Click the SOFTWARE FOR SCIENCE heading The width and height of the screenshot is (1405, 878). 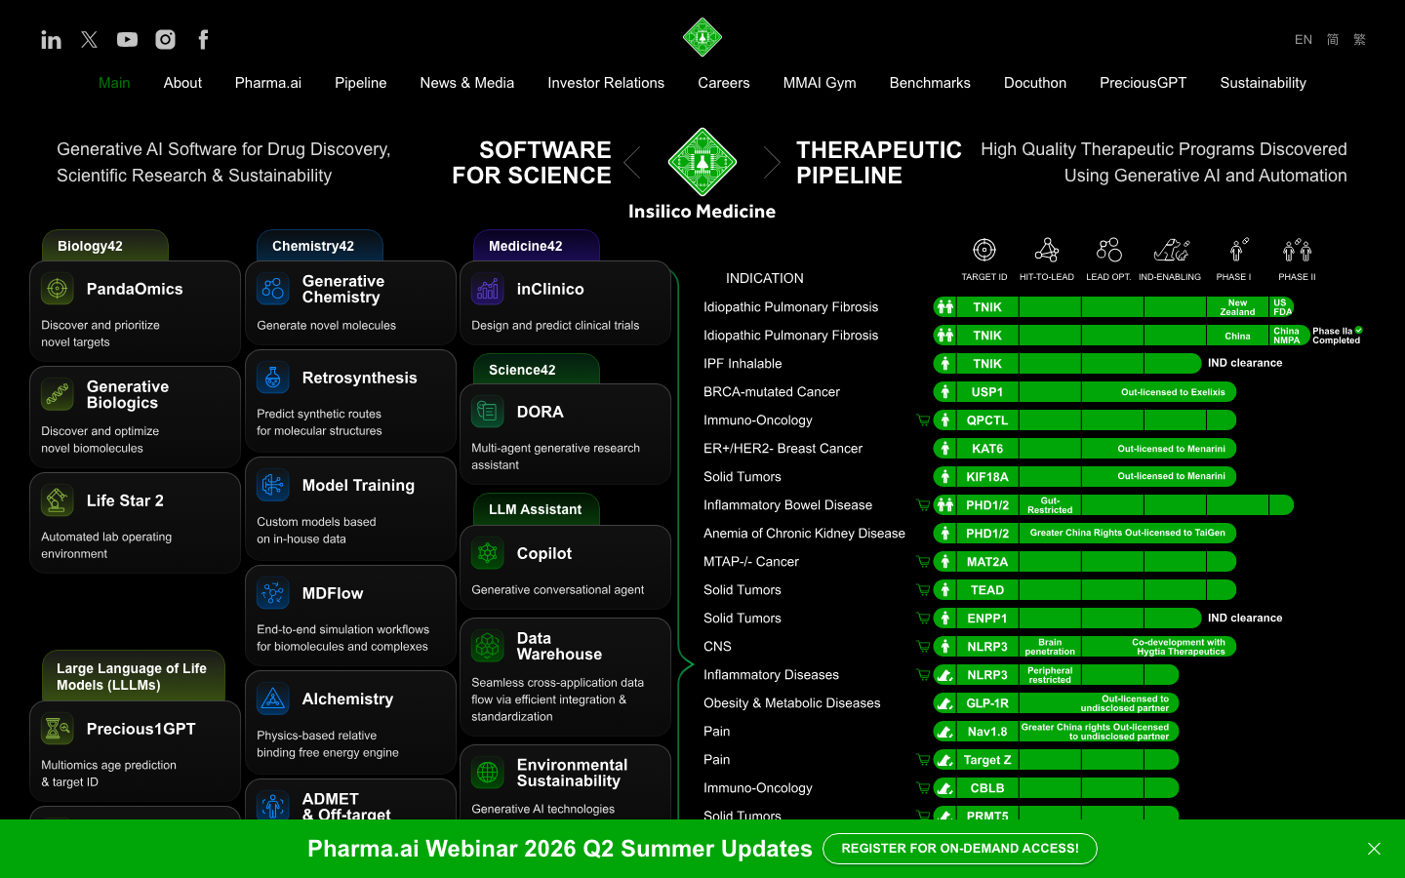click(532, 163)
